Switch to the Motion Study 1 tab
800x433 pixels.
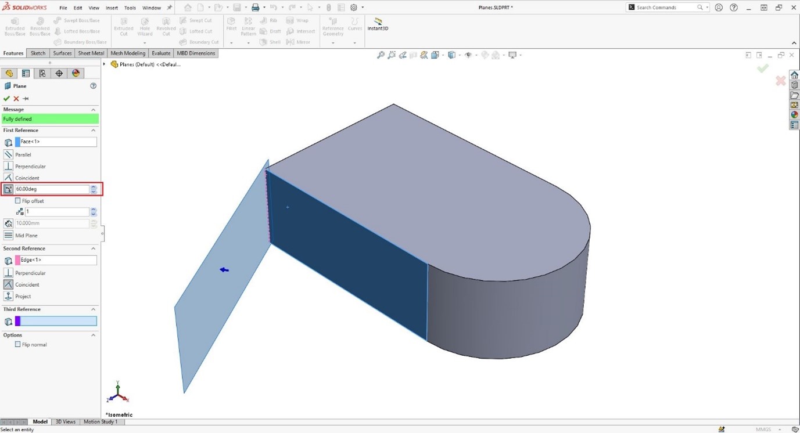[101, 421]
